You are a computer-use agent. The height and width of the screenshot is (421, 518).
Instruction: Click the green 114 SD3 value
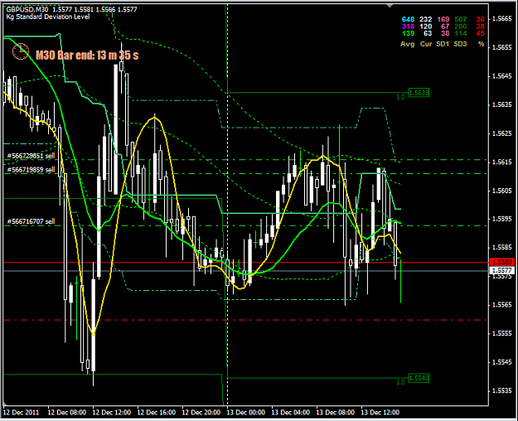click(461, 33)
